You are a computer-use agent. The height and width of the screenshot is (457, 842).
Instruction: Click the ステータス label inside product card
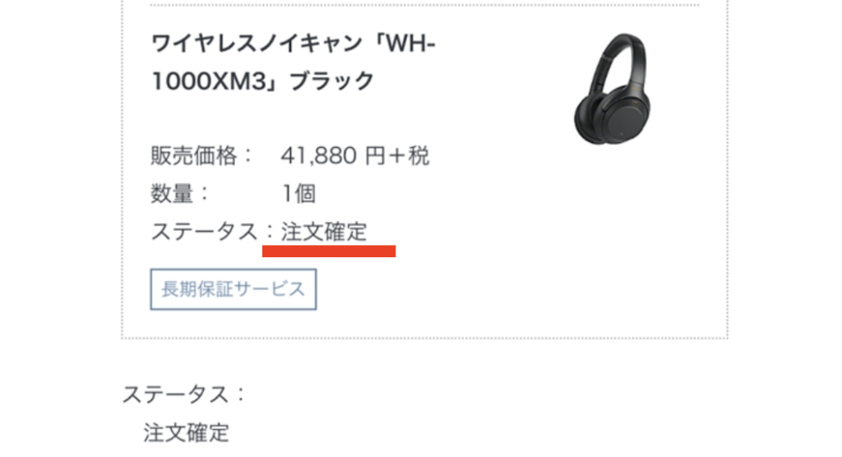(204, 232)
